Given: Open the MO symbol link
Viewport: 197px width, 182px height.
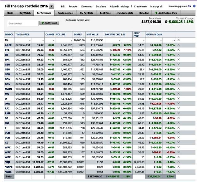Looking at the screenshot, I should point(7,94).
